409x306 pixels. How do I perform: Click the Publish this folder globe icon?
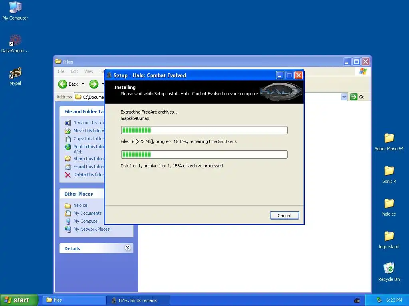point(68,147)
